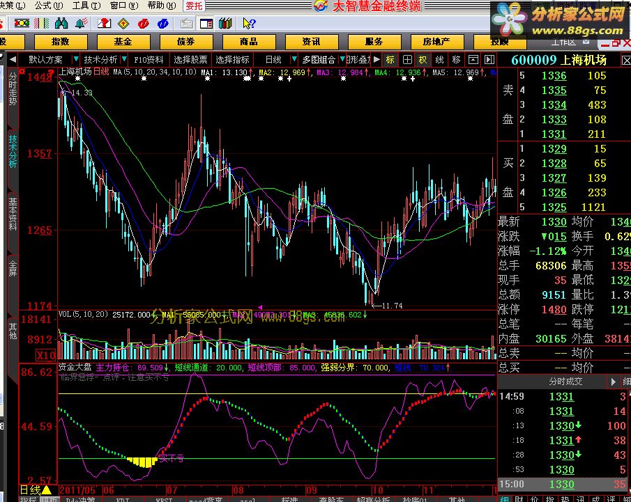The width and height of the screenshot is (631, 502).
Task: Click the 资讯 category button
Action: [x=312, y=42]
